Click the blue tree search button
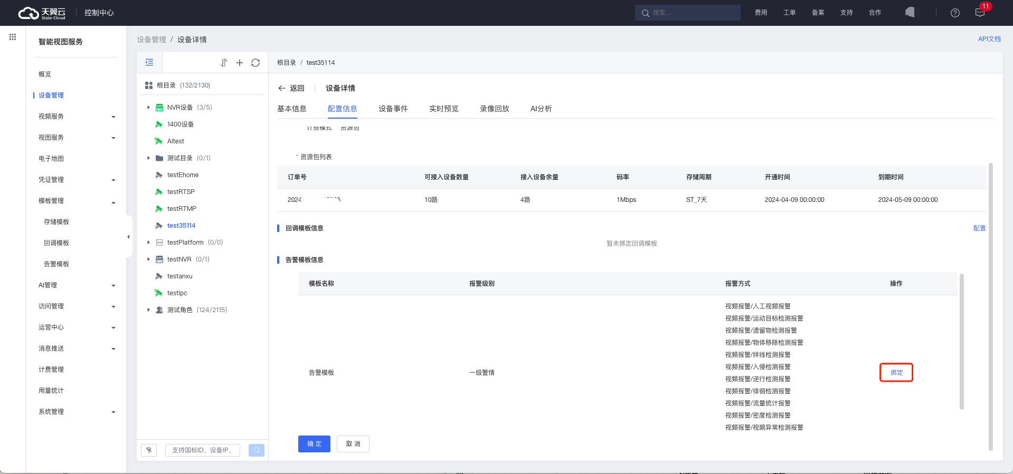The width and height of the screenshot is (1013, 474). 257,450
